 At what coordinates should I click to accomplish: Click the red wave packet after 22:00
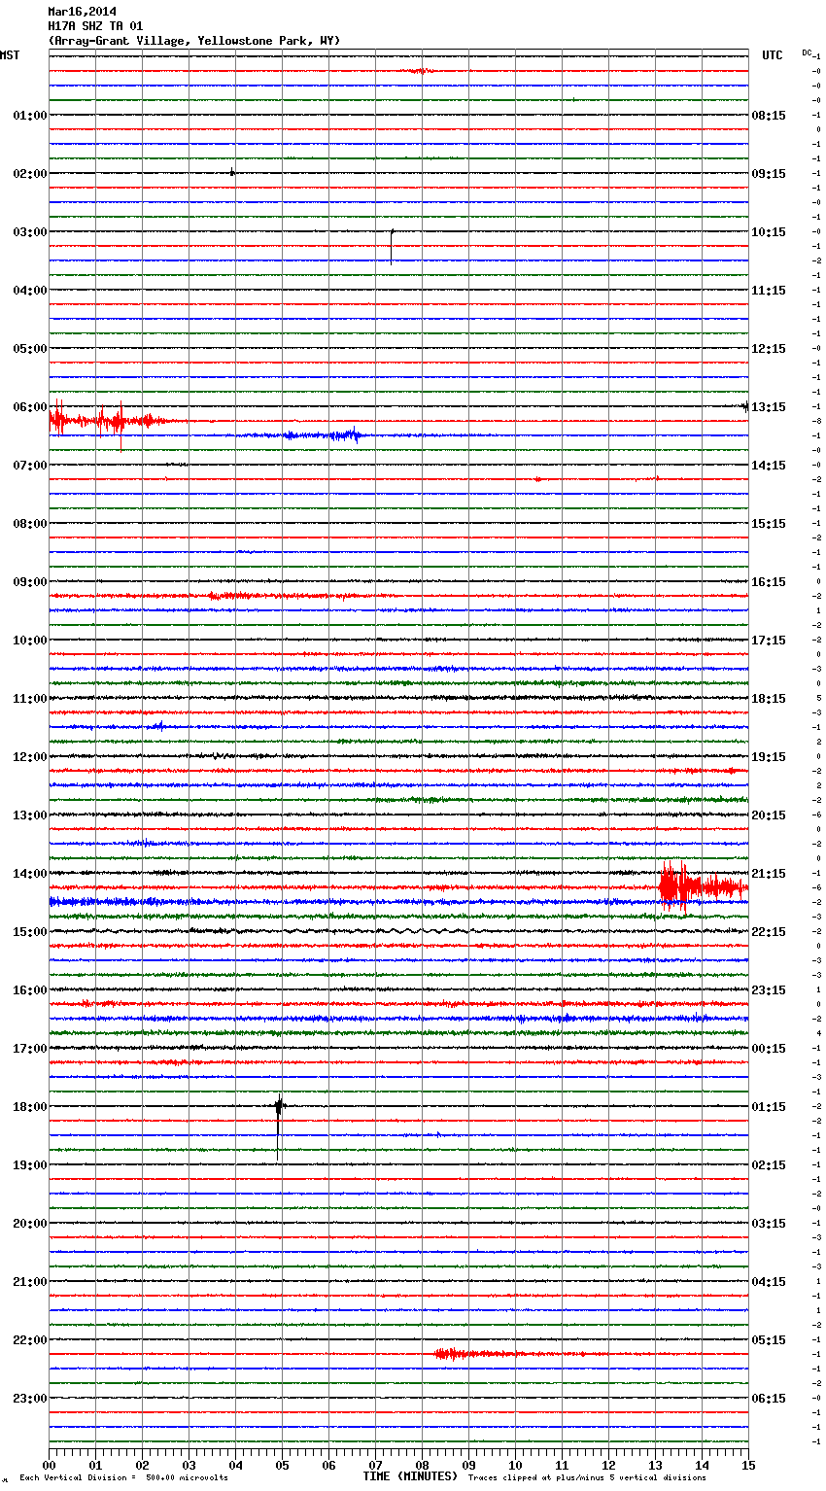point(466,1353)
